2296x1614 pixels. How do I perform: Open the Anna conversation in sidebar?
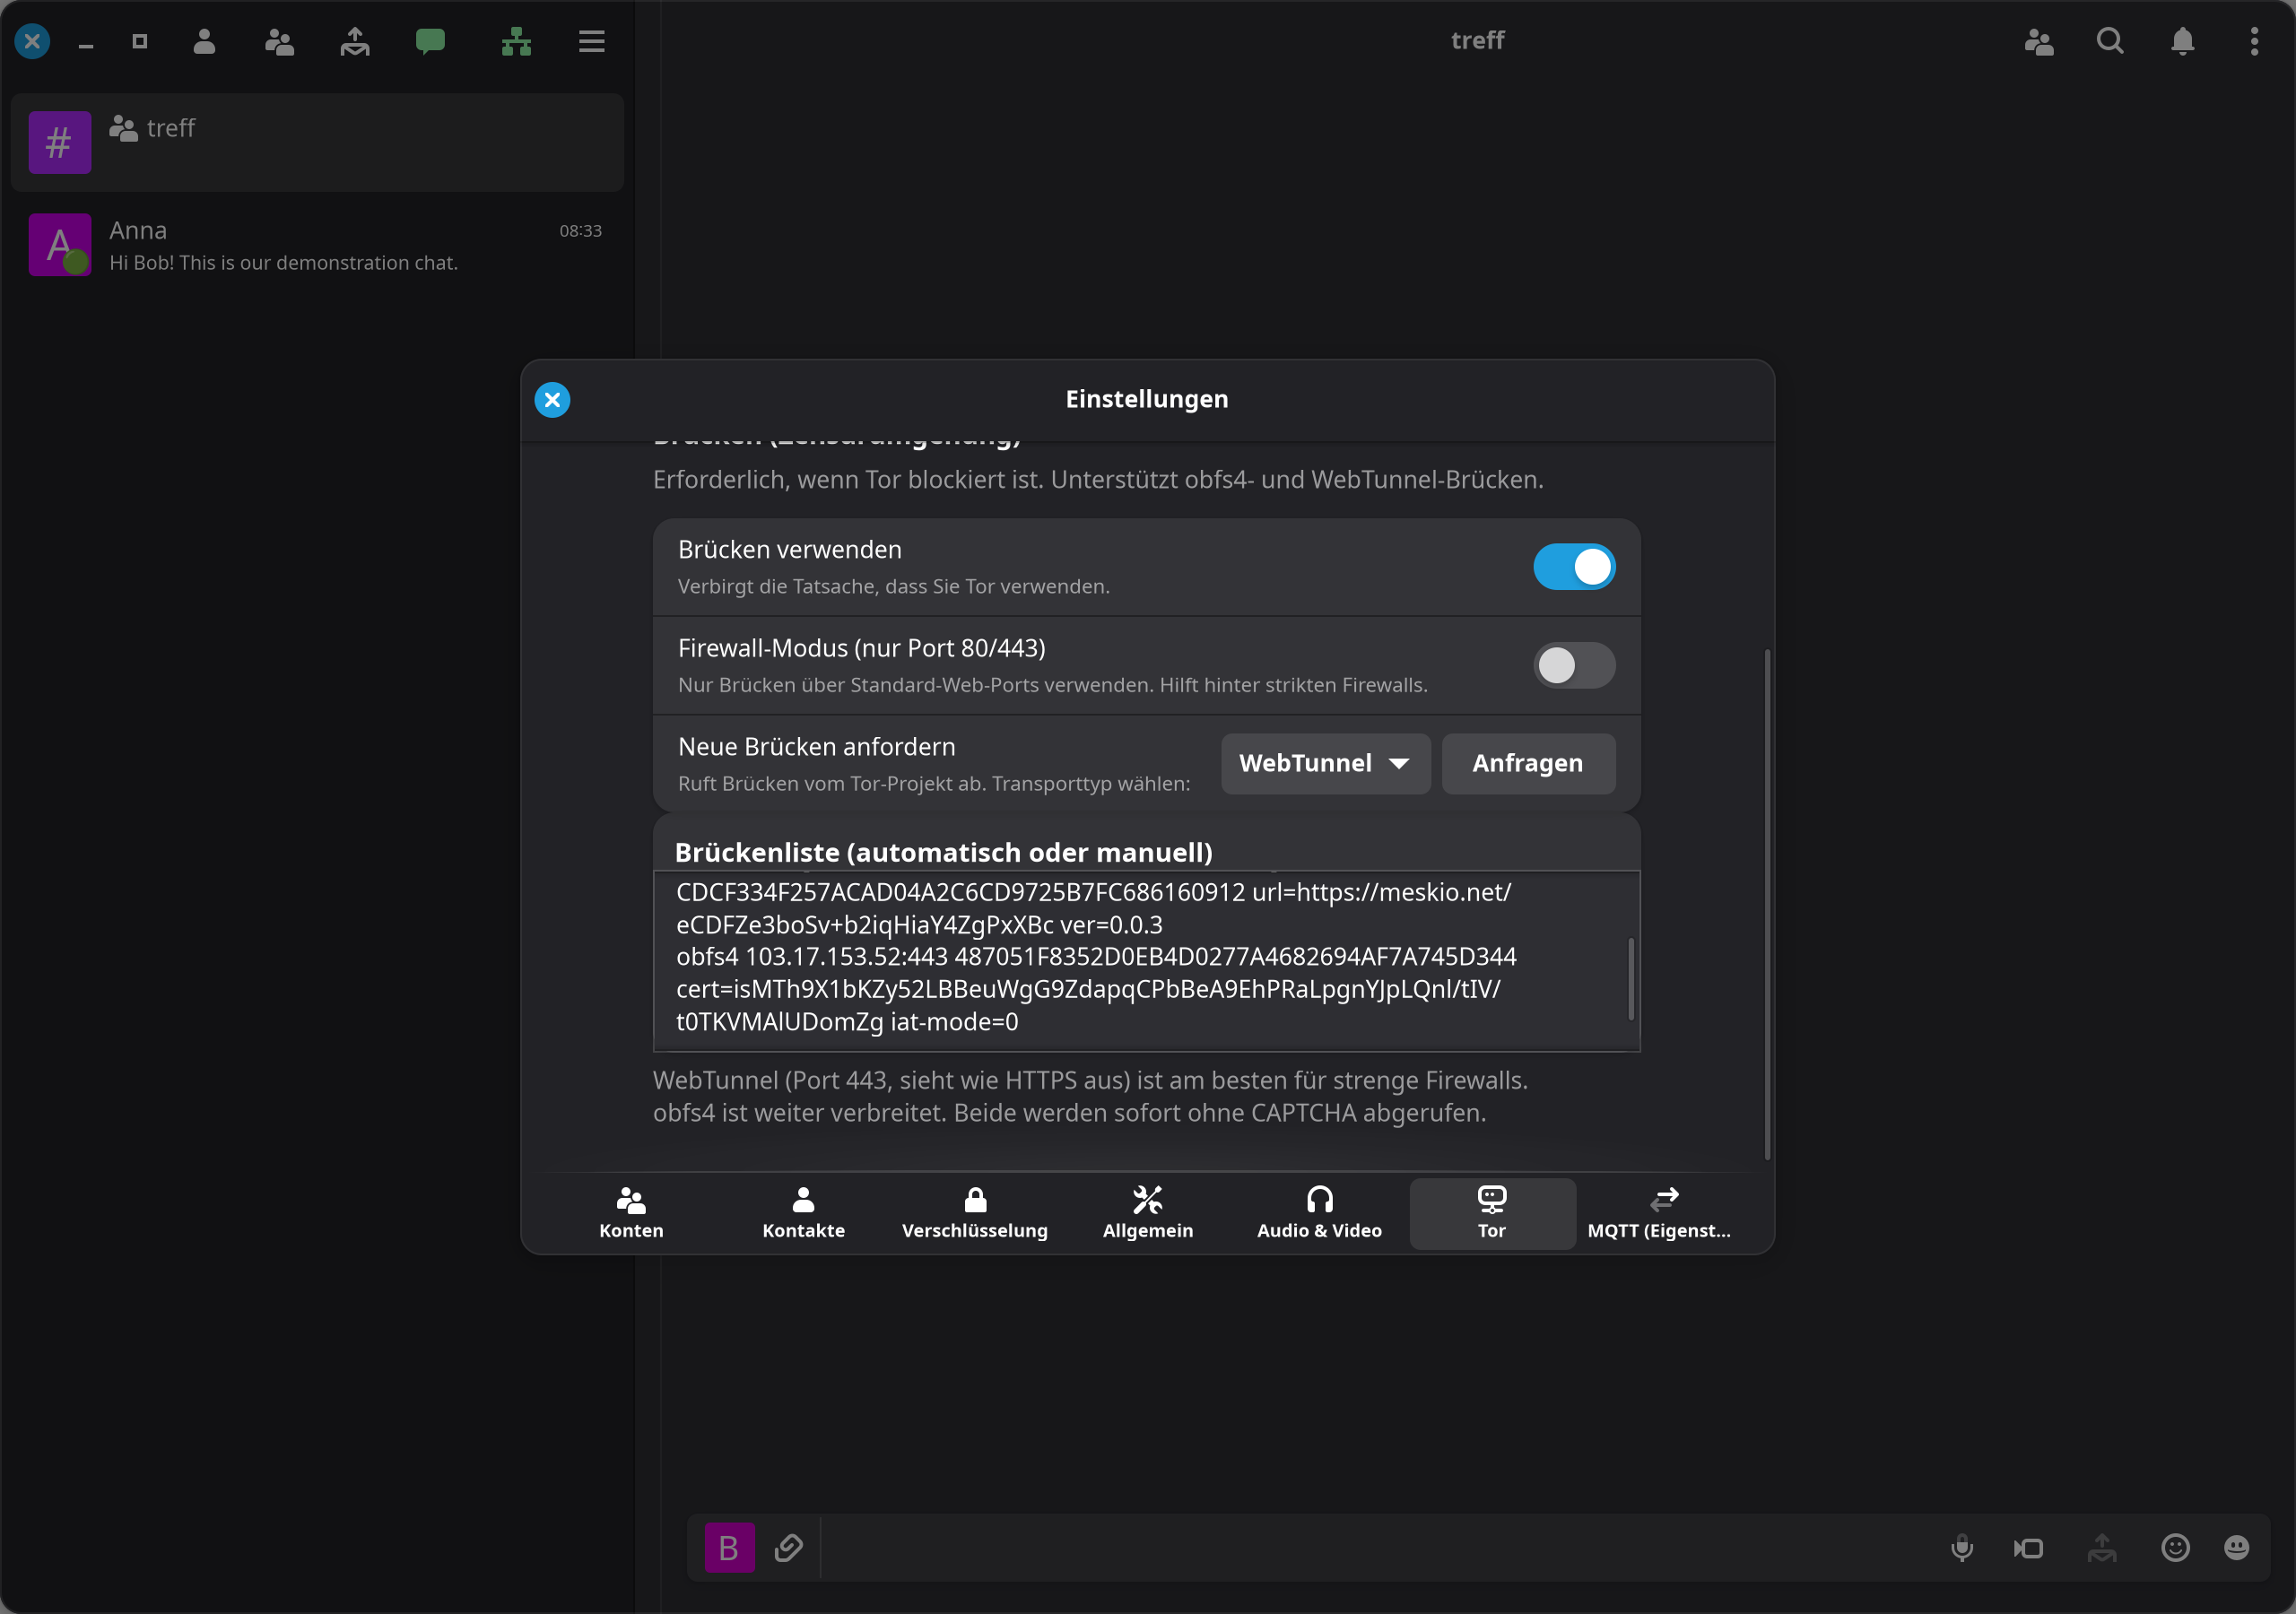317,245
